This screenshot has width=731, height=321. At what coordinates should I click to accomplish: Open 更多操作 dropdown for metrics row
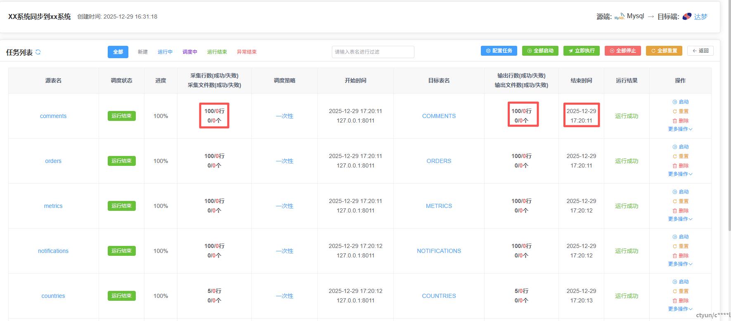coord(680,219)
